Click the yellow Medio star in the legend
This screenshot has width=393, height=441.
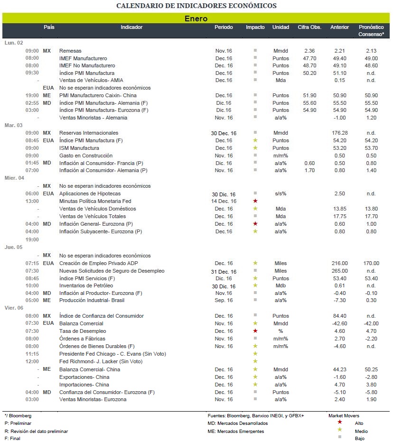(340, 430)
